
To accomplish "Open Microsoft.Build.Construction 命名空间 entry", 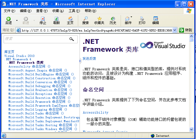I will (x=42, y=78).
